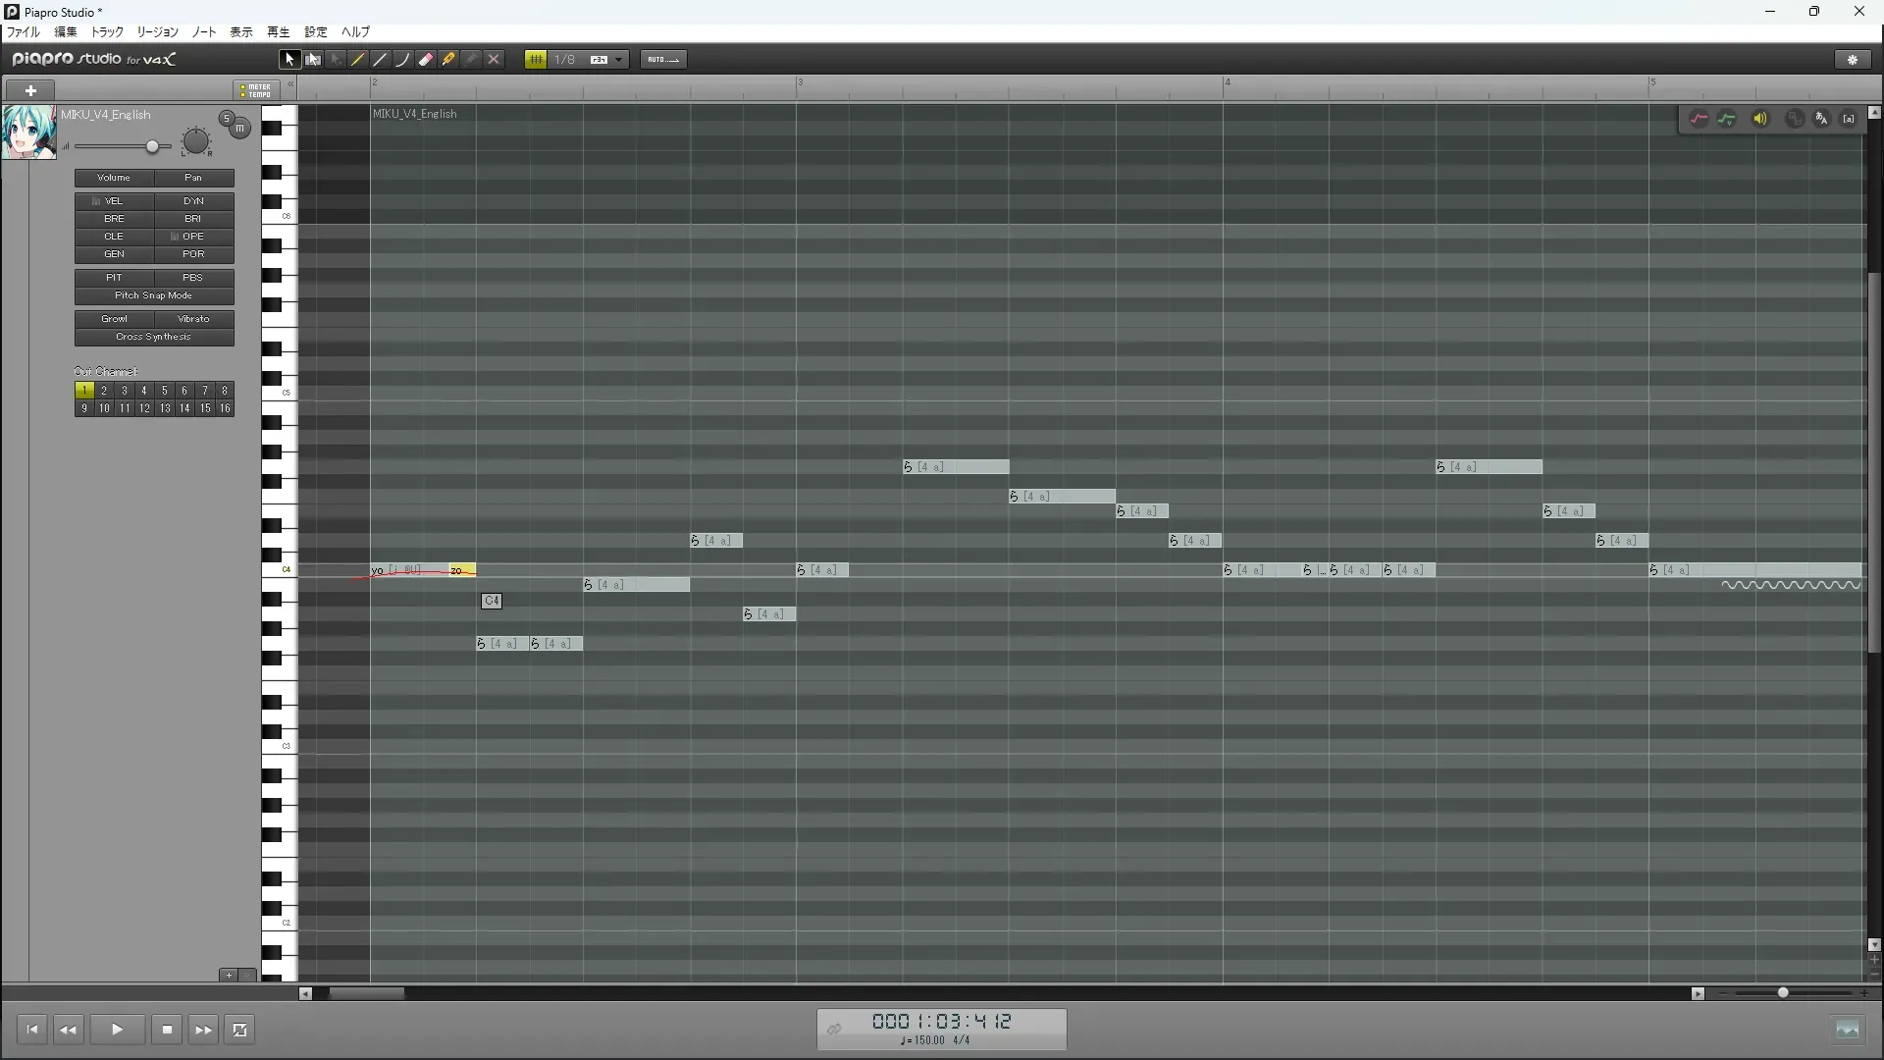Select the straight line tool

point(381,60)
